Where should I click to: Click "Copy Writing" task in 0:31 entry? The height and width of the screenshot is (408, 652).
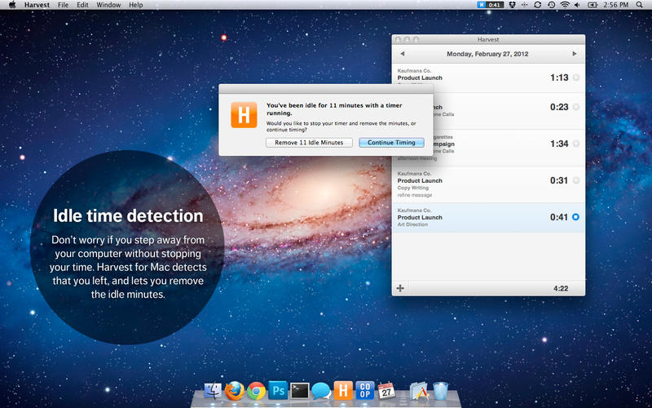tap(412, 188)
